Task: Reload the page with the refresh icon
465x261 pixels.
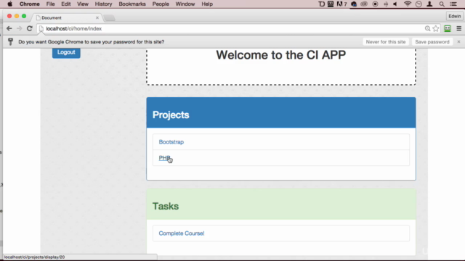Action: (29, 28)
